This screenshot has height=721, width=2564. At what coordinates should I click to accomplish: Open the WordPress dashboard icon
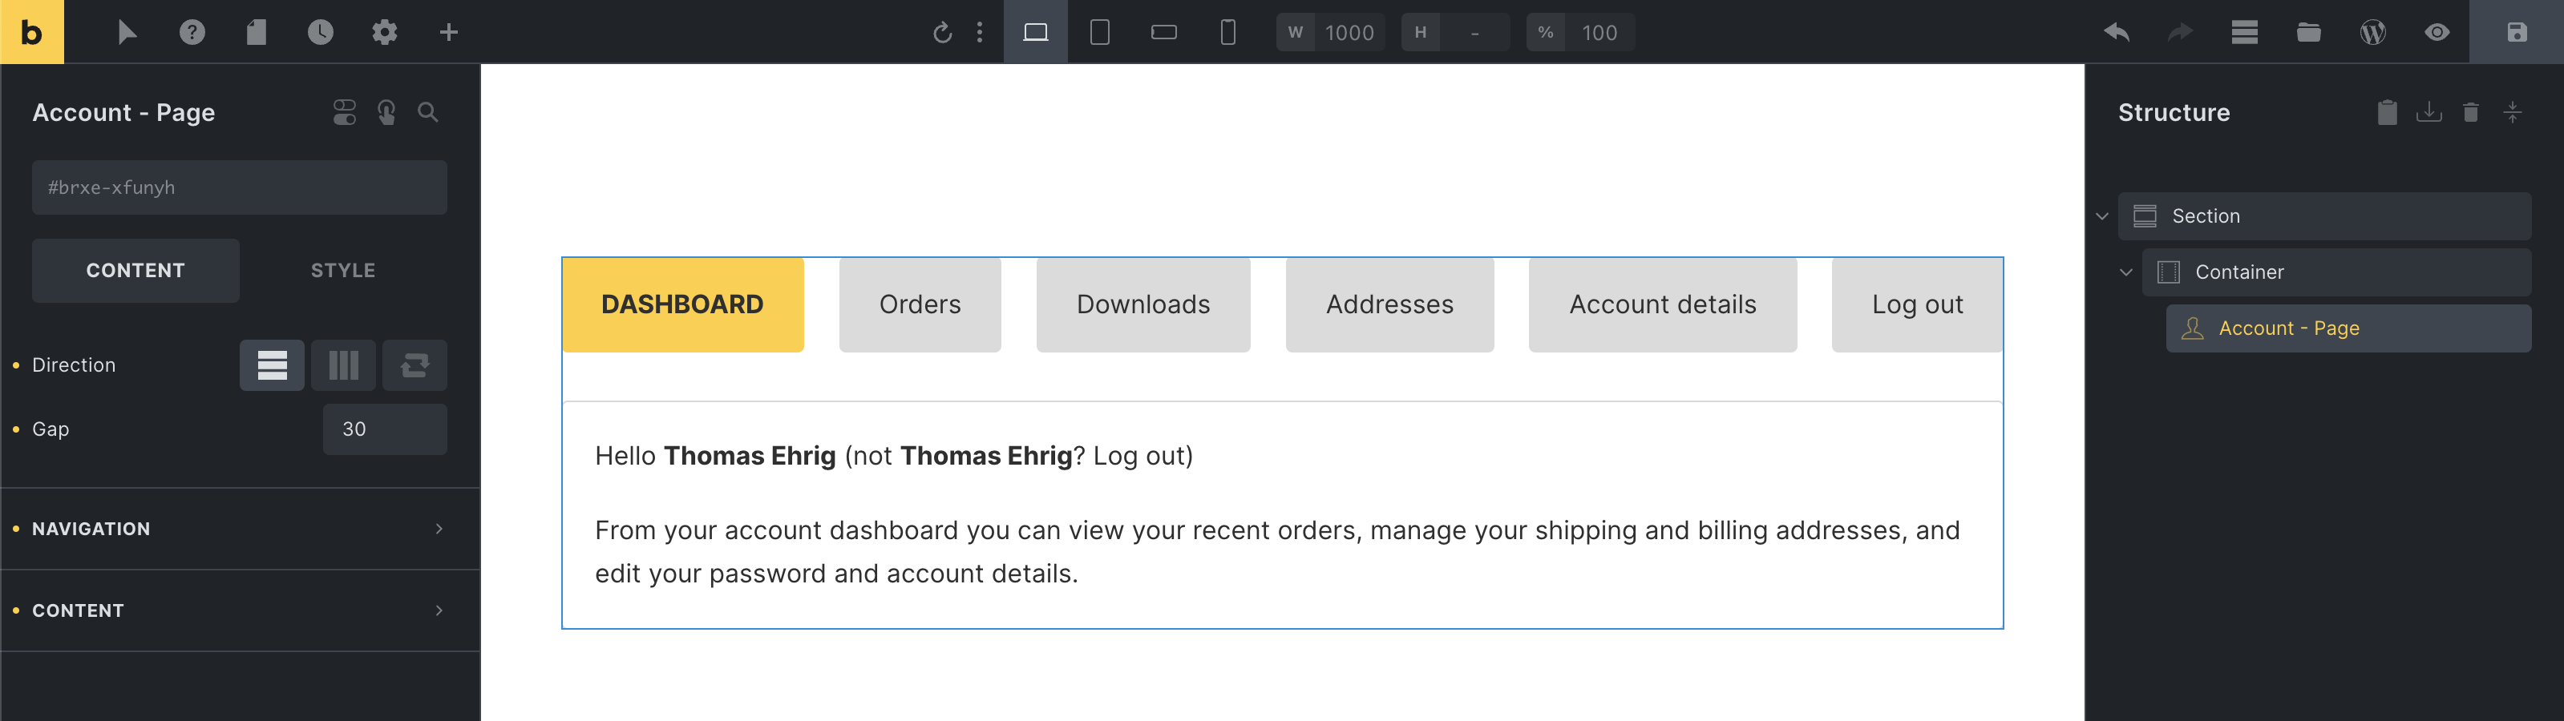click(2372, 32)
